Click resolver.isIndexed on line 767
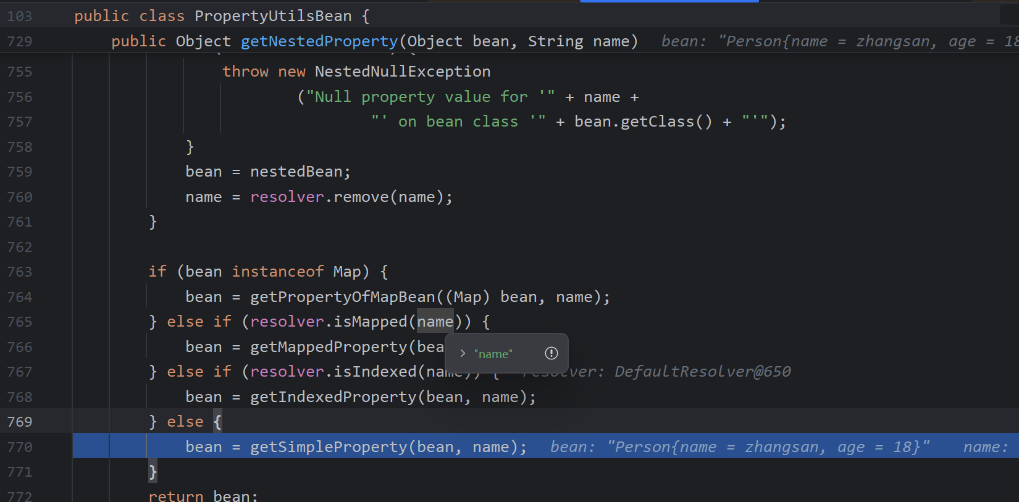This screenshot has width=1019, height=502. (333, 372)
